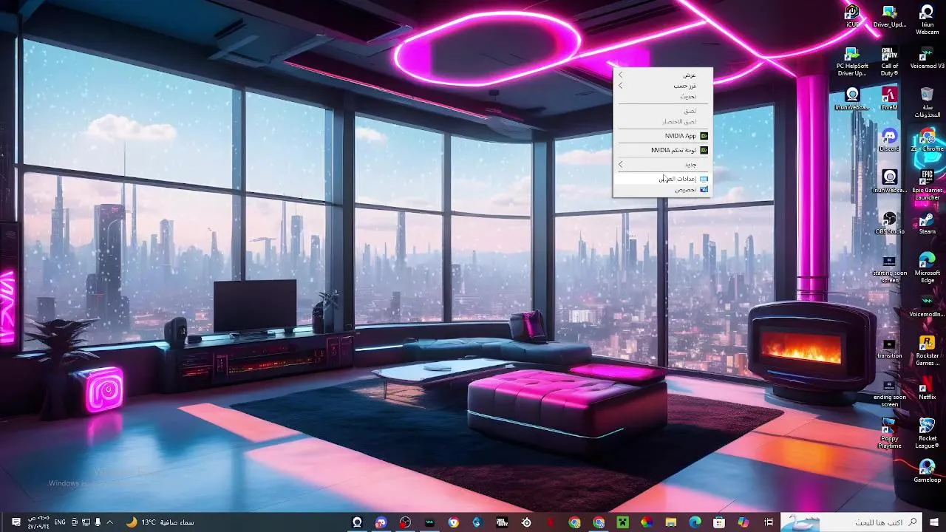Select the OBS Studio desktop icon
Screen dimensions: 946x532
(890, 223)
